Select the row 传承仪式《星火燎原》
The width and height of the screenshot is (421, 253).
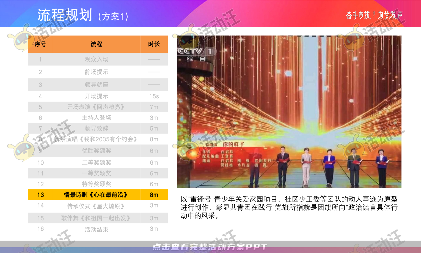coord(98,206)
